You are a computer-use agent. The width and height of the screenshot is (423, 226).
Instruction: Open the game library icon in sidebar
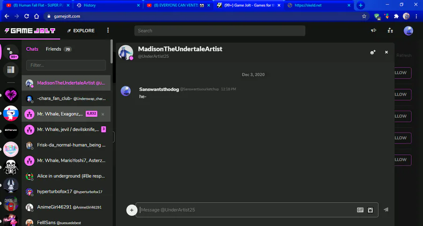11,70
